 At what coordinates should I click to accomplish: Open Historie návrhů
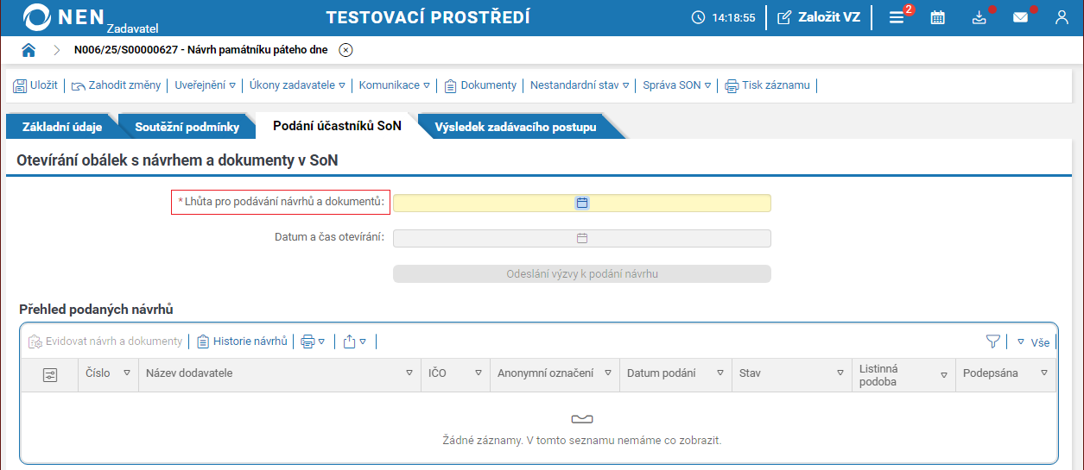(x=242, y=342)
